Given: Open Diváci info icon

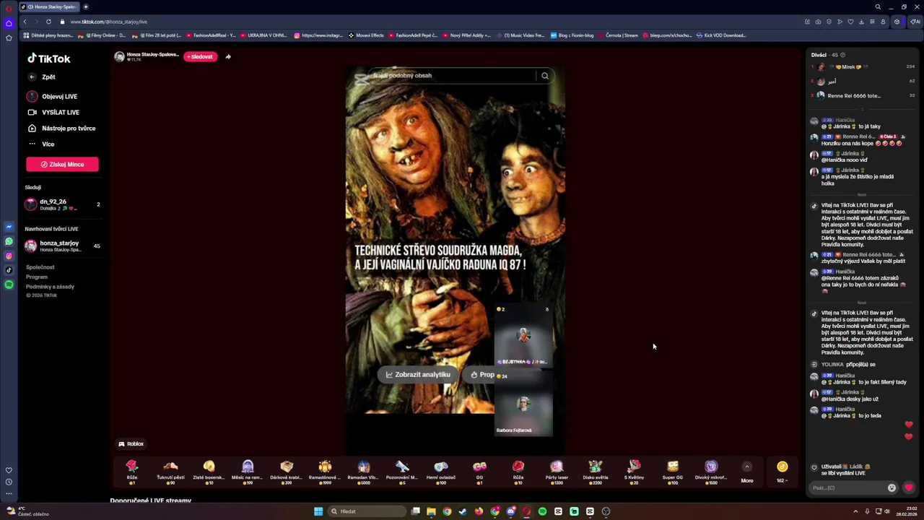Looking at the screenshot, I should 842,55.
